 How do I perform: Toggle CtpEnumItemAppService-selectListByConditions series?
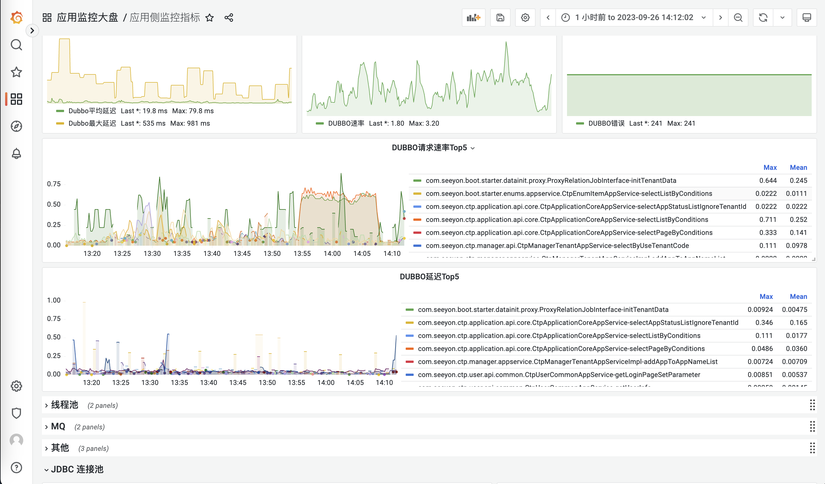(569, 194)
